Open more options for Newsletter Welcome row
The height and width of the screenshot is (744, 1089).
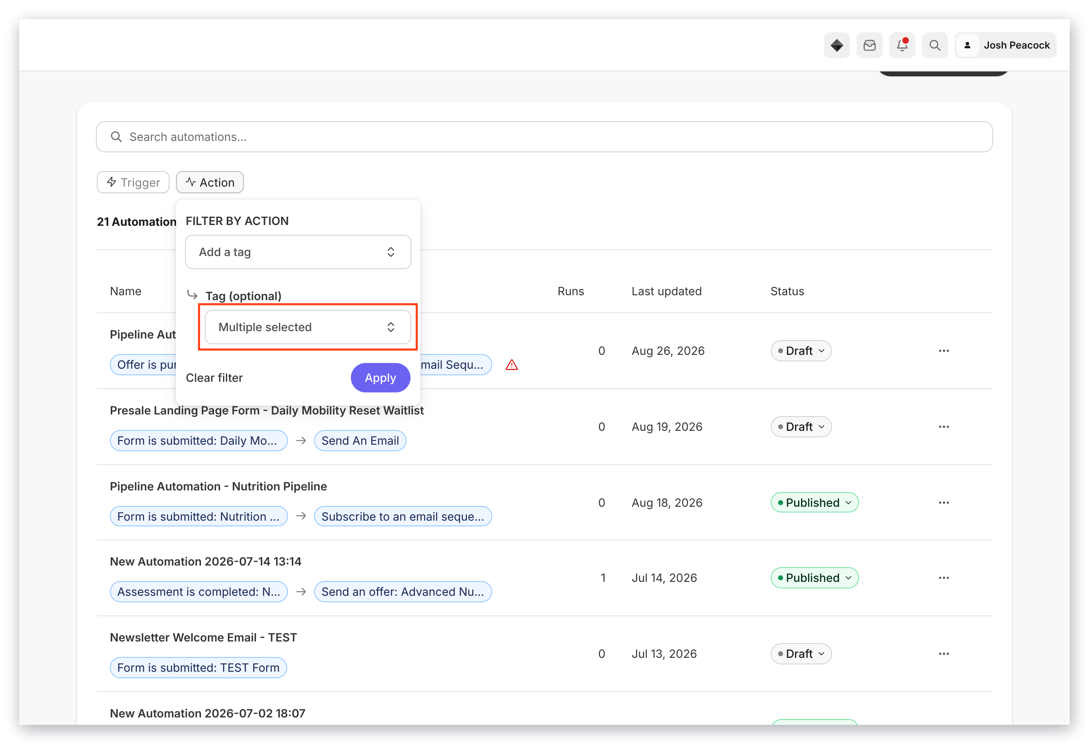point(944,654)
